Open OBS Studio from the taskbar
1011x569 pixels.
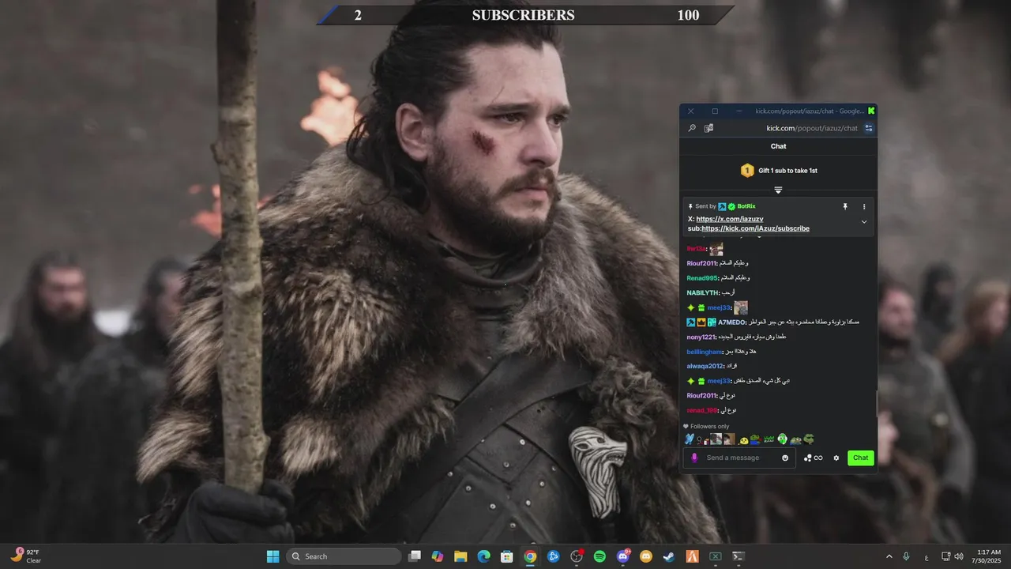(577, 556)
